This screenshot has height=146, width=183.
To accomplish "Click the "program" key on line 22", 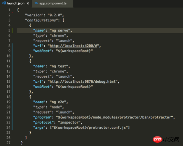I will (43, 117).
